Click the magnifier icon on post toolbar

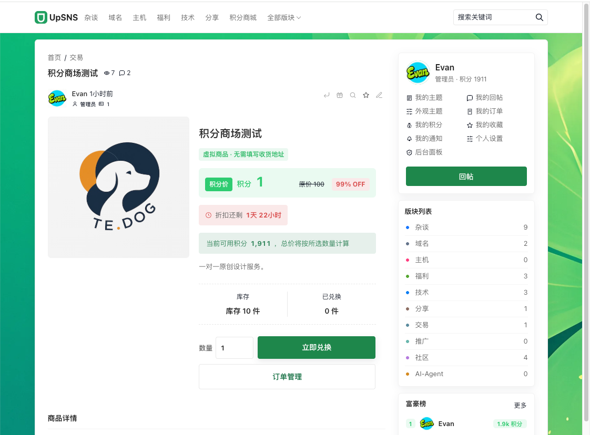point(353,95)
